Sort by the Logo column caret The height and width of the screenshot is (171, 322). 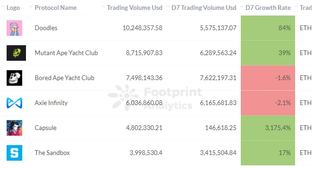coord(3,8)
